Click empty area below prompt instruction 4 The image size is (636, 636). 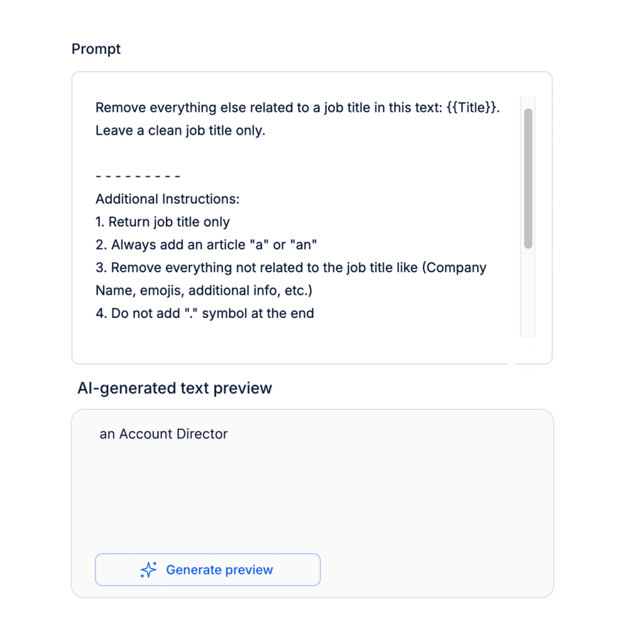[296, 342]
